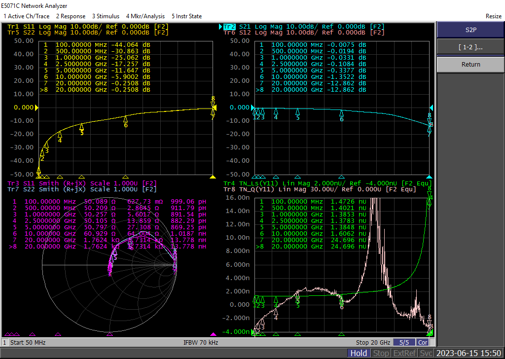Click the ExtRef status indicator
This screenshot has height=359, width=505.
click(405, 353)
